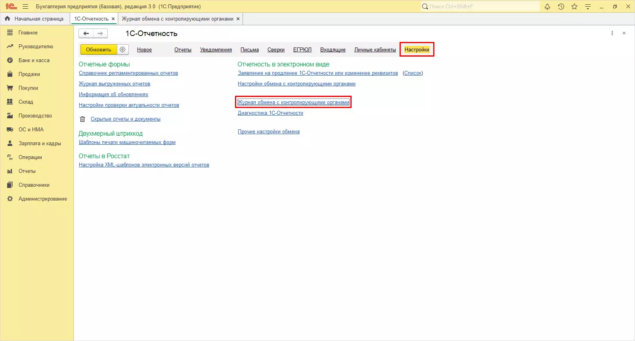Open Настройки проверки актуальности отчетов link
The image size is (635, 341).
pyautogui.click(x=129, y=105)
